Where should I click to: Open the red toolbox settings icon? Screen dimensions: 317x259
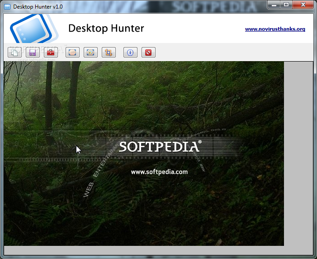click(51, 53)
